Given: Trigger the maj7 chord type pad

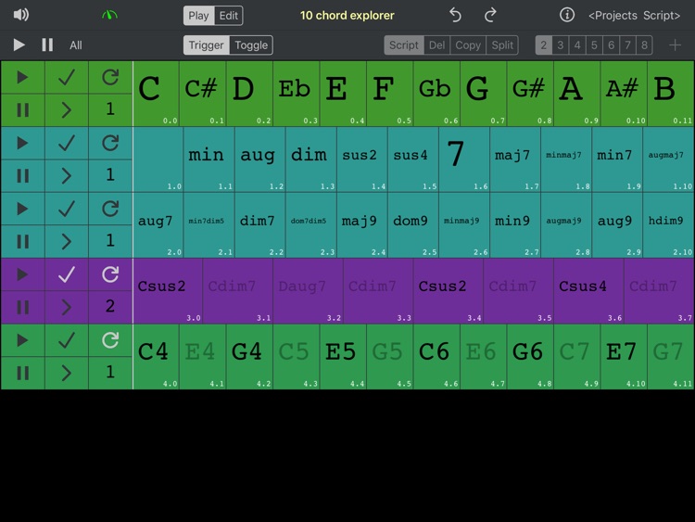Looking at the screenshot, I should (x=515, y=159).
